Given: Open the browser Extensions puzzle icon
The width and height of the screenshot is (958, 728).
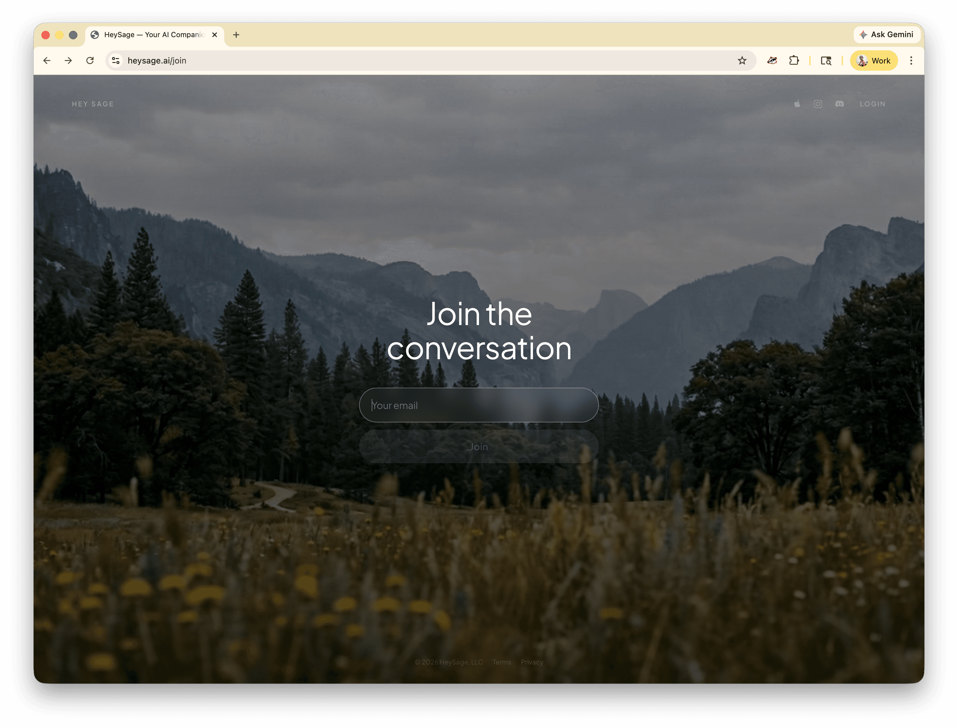Looking at the screenshot, I should point(795,60).
